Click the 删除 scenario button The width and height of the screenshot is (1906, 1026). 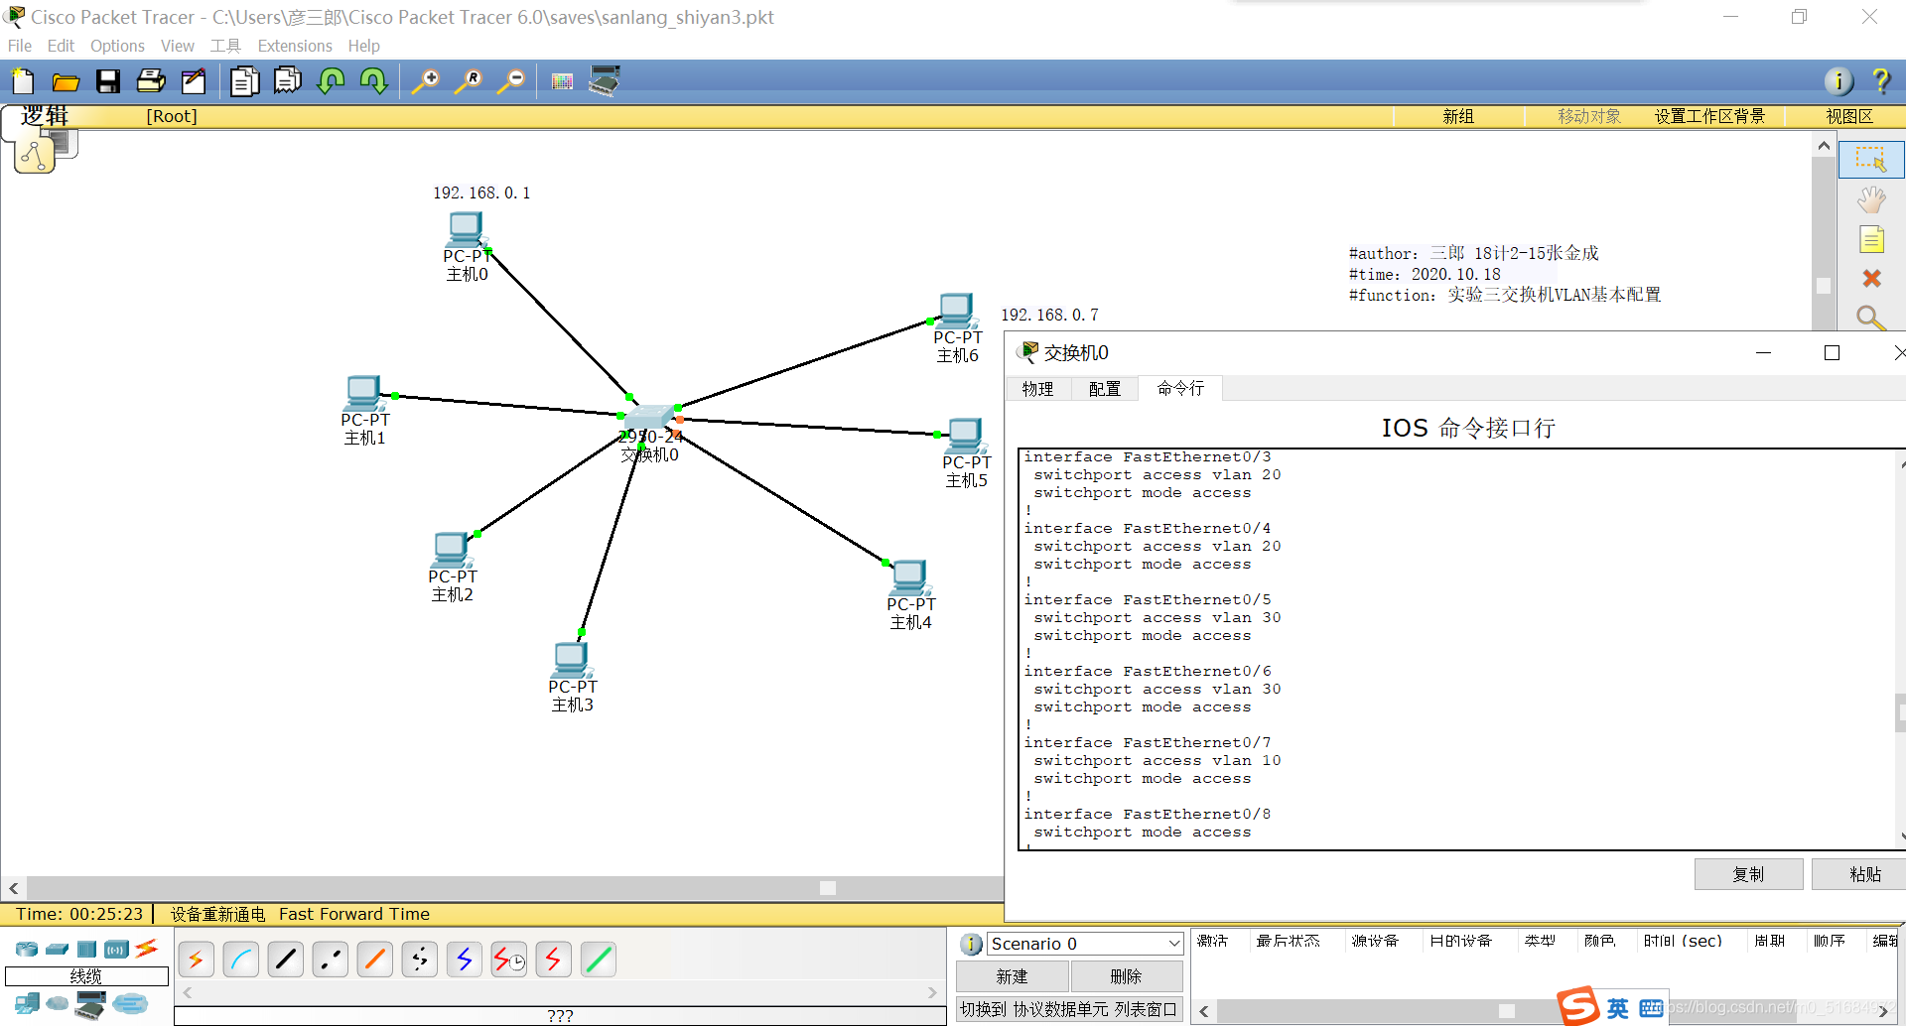coord(1126,976)
